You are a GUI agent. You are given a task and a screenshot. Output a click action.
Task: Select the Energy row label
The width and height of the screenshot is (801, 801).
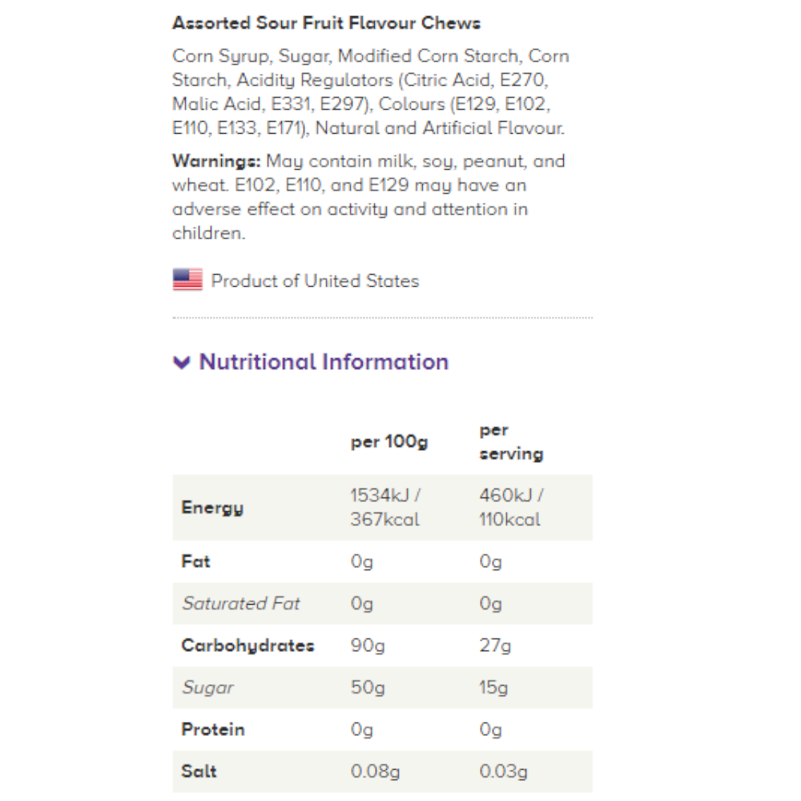tap(212, 508)
